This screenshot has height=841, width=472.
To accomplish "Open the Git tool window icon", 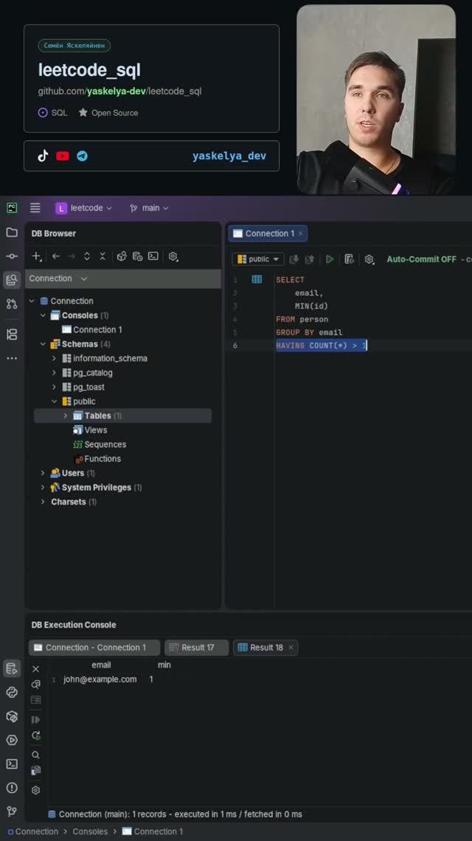I will pyautogui.click(x=12, y=811).
